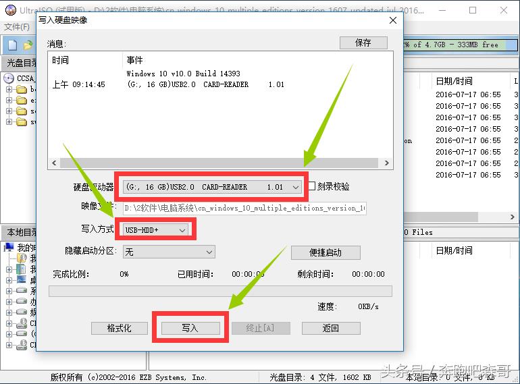520x384 pixels.
Task: Click the Open file folder icon in toolbar
Action: point(28,45)
